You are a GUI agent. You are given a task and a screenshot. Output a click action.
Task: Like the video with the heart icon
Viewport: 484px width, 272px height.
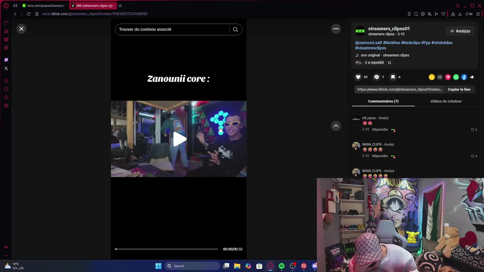click(x=358, y=77)
